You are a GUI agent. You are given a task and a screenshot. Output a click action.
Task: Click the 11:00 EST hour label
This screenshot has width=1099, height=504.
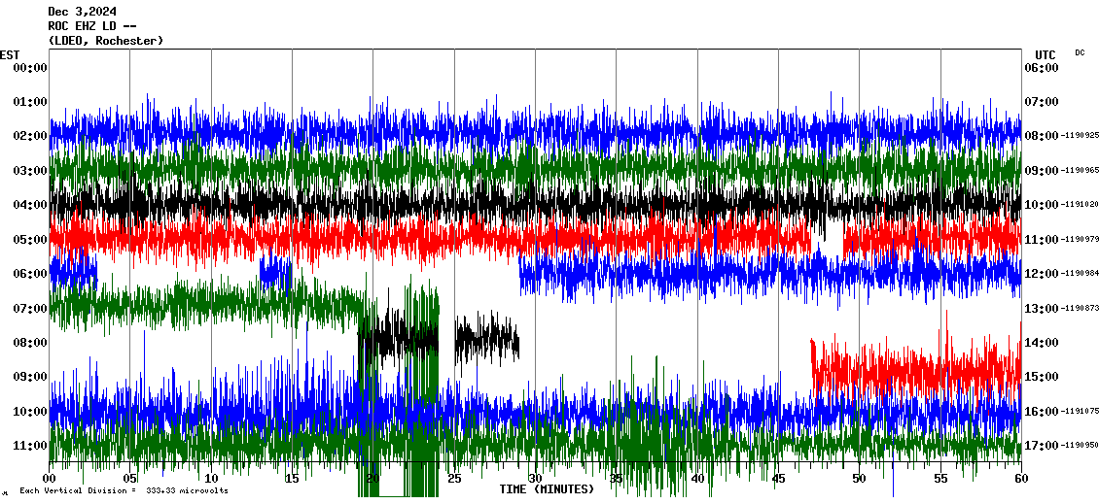pos(29,446)
